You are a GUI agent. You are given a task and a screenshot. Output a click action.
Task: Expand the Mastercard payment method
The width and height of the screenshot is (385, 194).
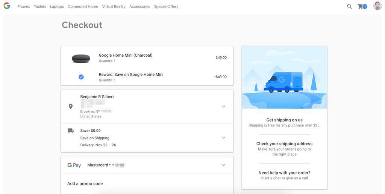click(x=223, y=165)
